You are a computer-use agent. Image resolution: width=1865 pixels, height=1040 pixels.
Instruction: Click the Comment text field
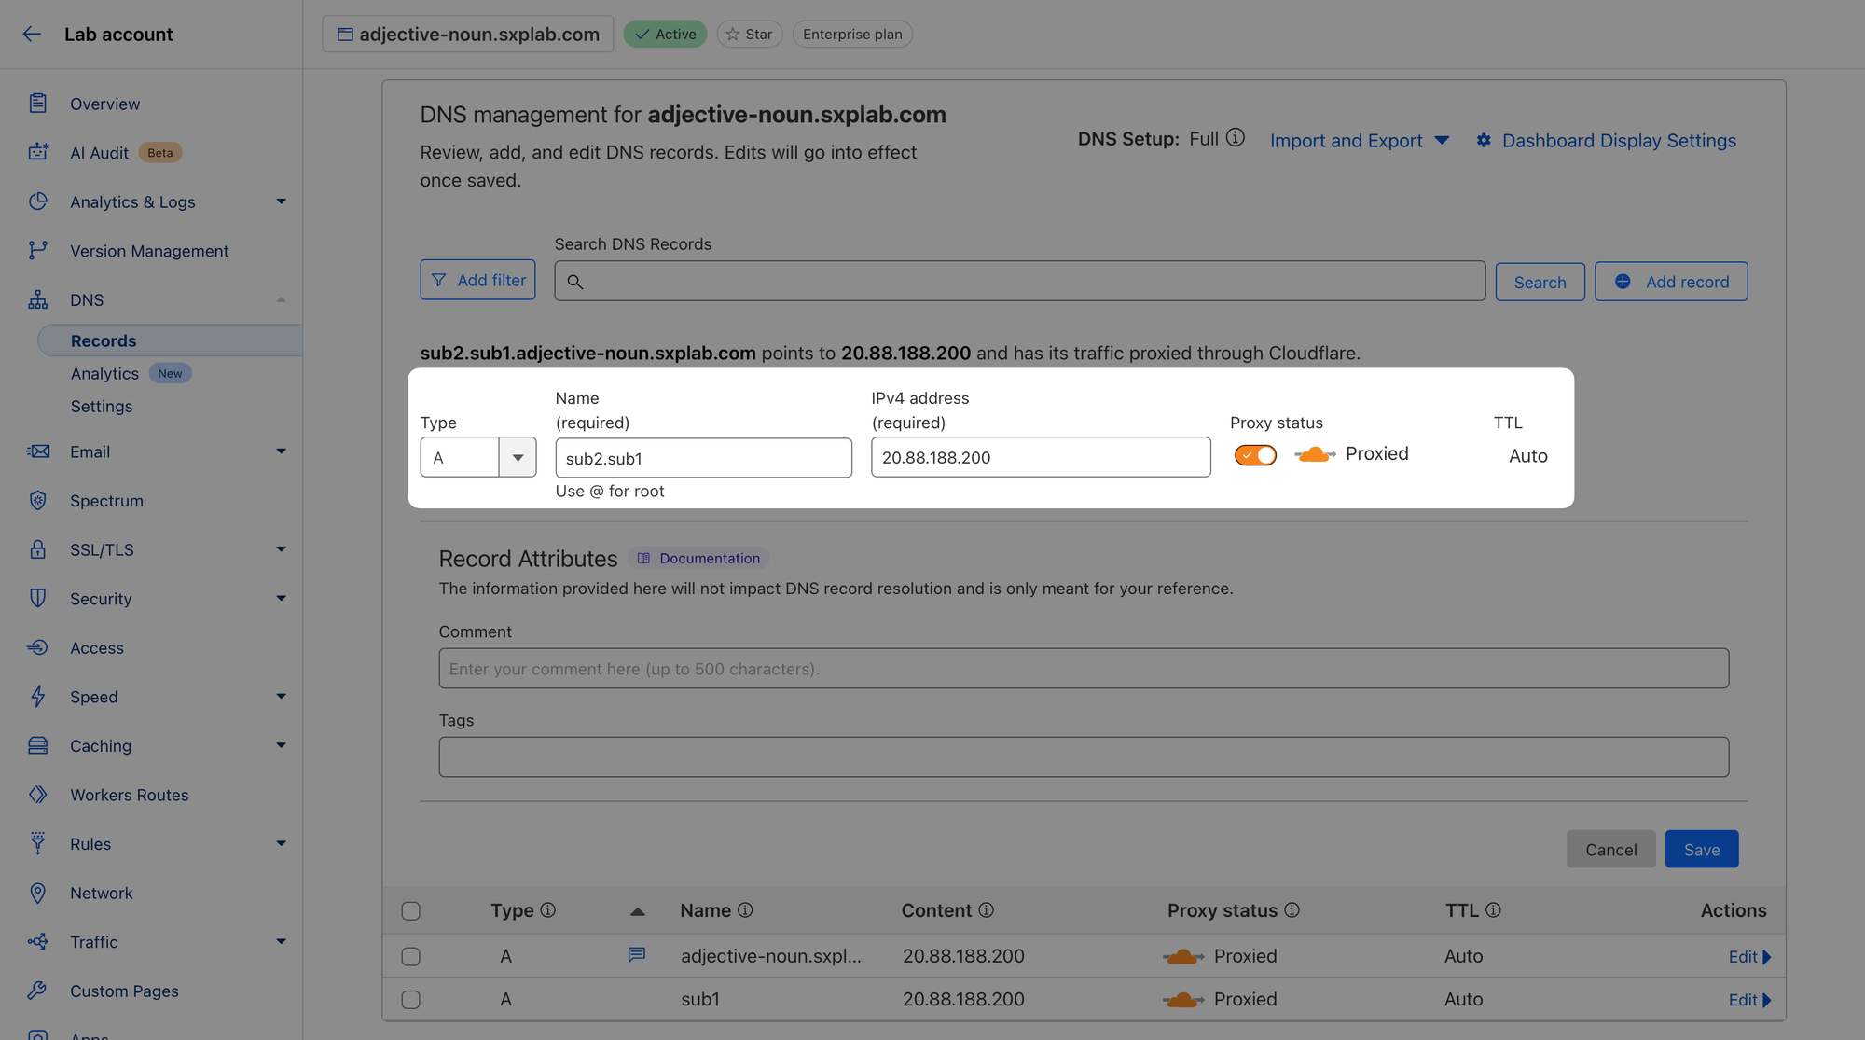pyautogui.click(x=1084, y=669)
